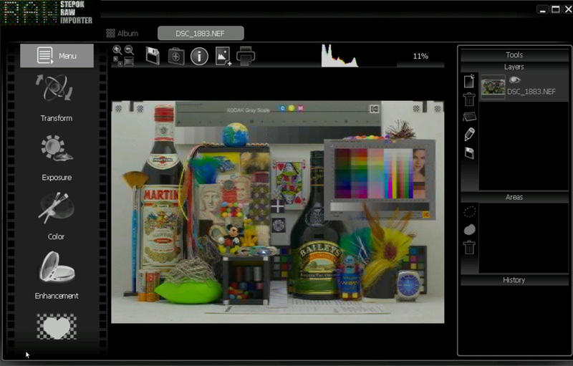Viewport: 573px width, 366px height.
Task: Click the layer tablet icon
Action: [470, 117]
